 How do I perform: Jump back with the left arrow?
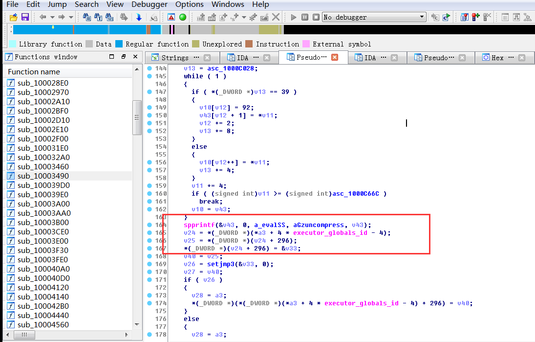point(43,17)
